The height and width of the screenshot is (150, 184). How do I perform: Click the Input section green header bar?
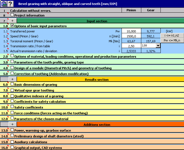[x=97, y=21]
